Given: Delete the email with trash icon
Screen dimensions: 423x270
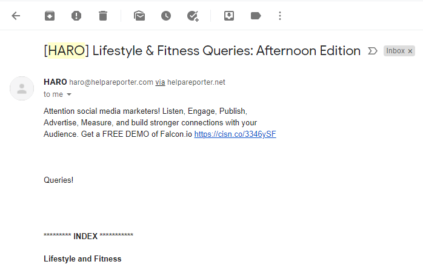Looking at the screenshot, I should click(103, 16).
